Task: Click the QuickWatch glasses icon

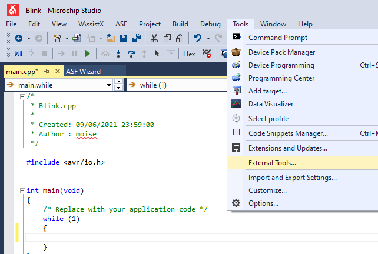Action: pos(105,54)
